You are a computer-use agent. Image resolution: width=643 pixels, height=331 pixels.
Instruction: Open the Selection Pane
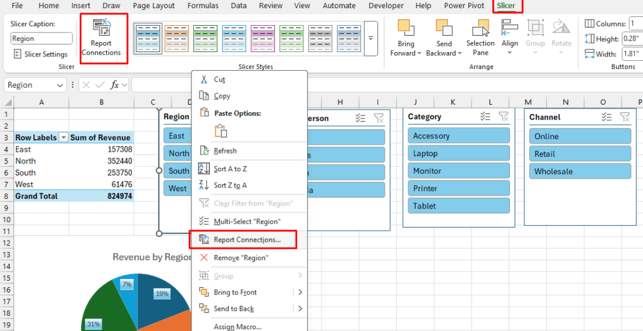(x=480, y=38)
